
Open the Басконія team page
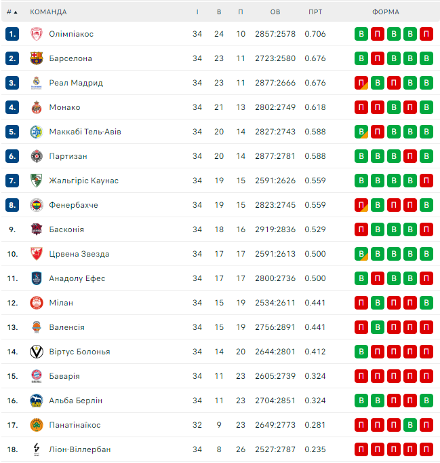[x=66, y=229]
